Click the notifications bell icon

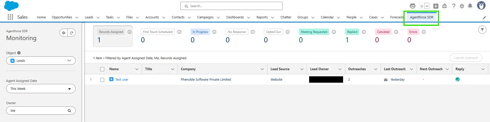click(x=470, y=6)
